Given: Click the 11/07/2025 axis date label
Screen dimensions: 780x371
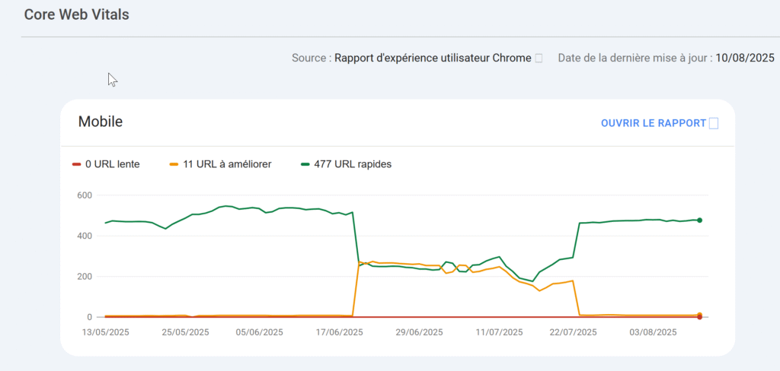Looking at the screenshot, I should pyautogui.click(x=500, y=332).
